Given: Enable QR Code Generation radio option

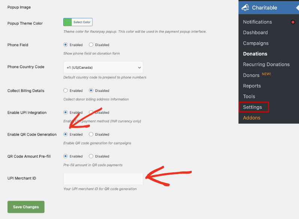Looking at the screenshot, I should tap(66, 134).
